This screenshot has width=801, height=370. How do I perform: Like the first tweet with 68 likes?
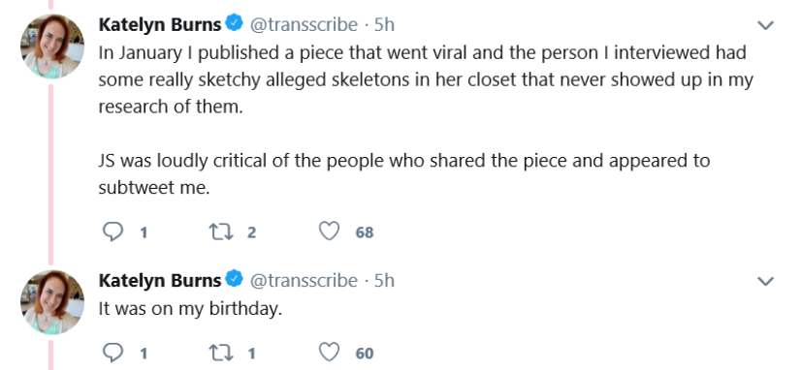click(x=329, y=232)
